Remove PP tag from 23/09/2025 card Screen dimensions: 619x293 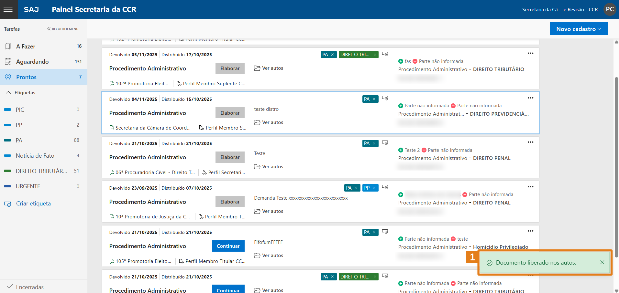(x=374, y=188)
